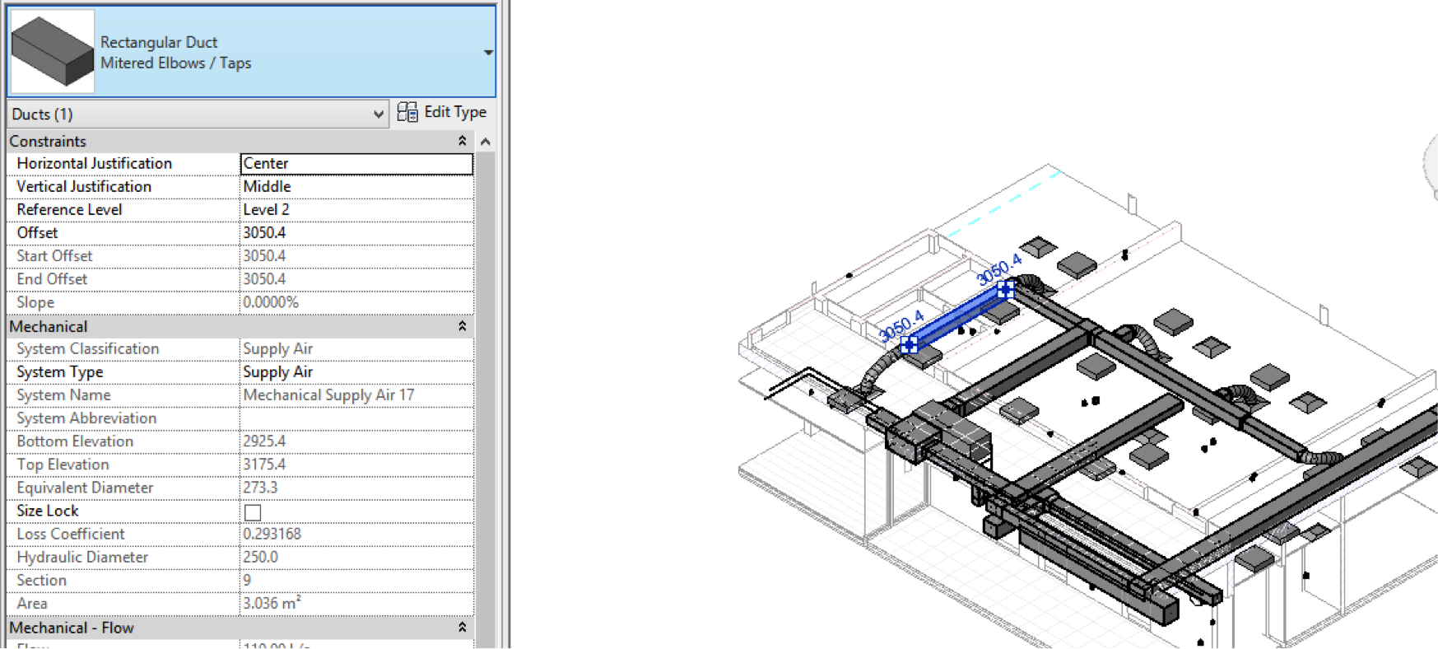Click the Edit Type icon

click(x=407, y=112)
